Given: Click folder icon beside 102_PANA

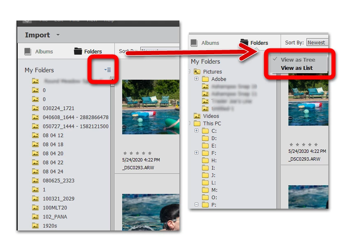Looking at the screenshot, I should click(35, 216).
